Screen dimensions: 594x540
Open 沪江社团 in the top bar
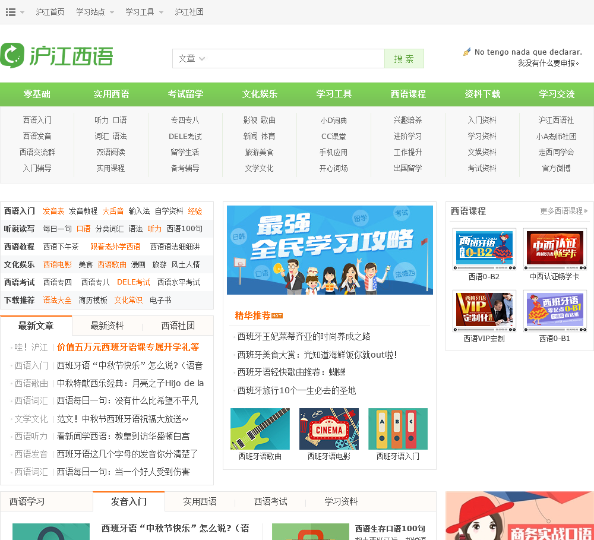[x=189, y=12]
